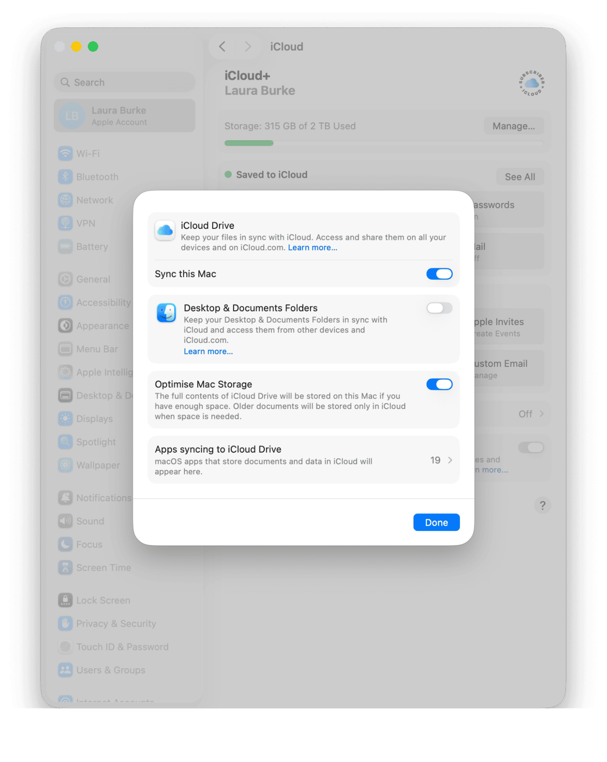This screenshot has width=607, height=762.
Task: Open the Off row chevron in background
Action: tap(541, 414)
